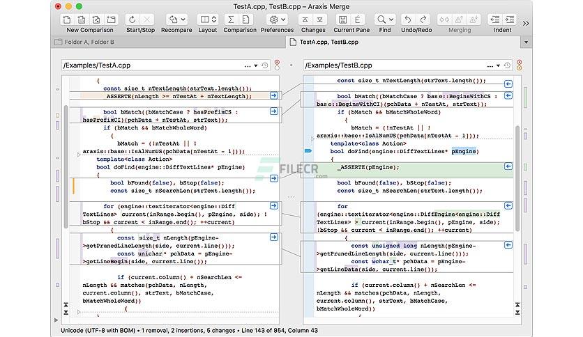Merge the left bFound/bStop block to right
The height and width of the screenshot is (337, 583).
pyautogui.click(x=273, y=178)
